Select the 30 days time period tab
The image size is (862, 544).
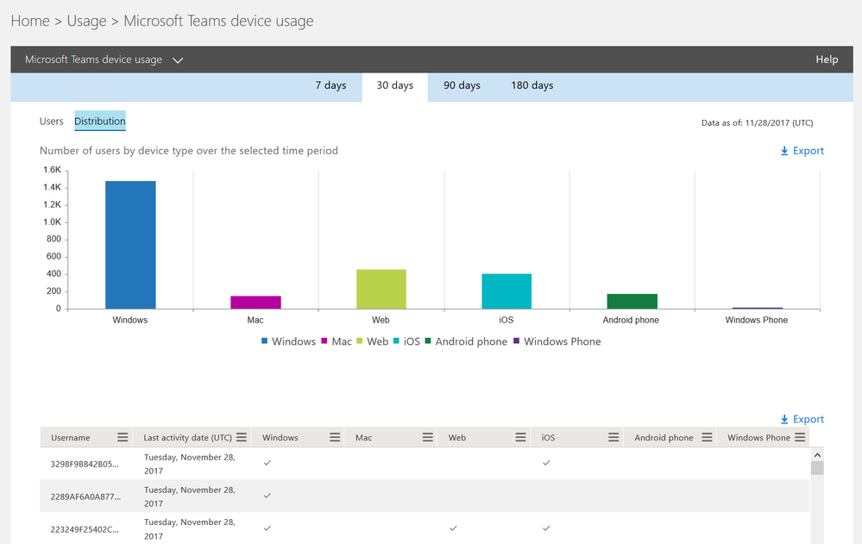[x=394, y=85]
